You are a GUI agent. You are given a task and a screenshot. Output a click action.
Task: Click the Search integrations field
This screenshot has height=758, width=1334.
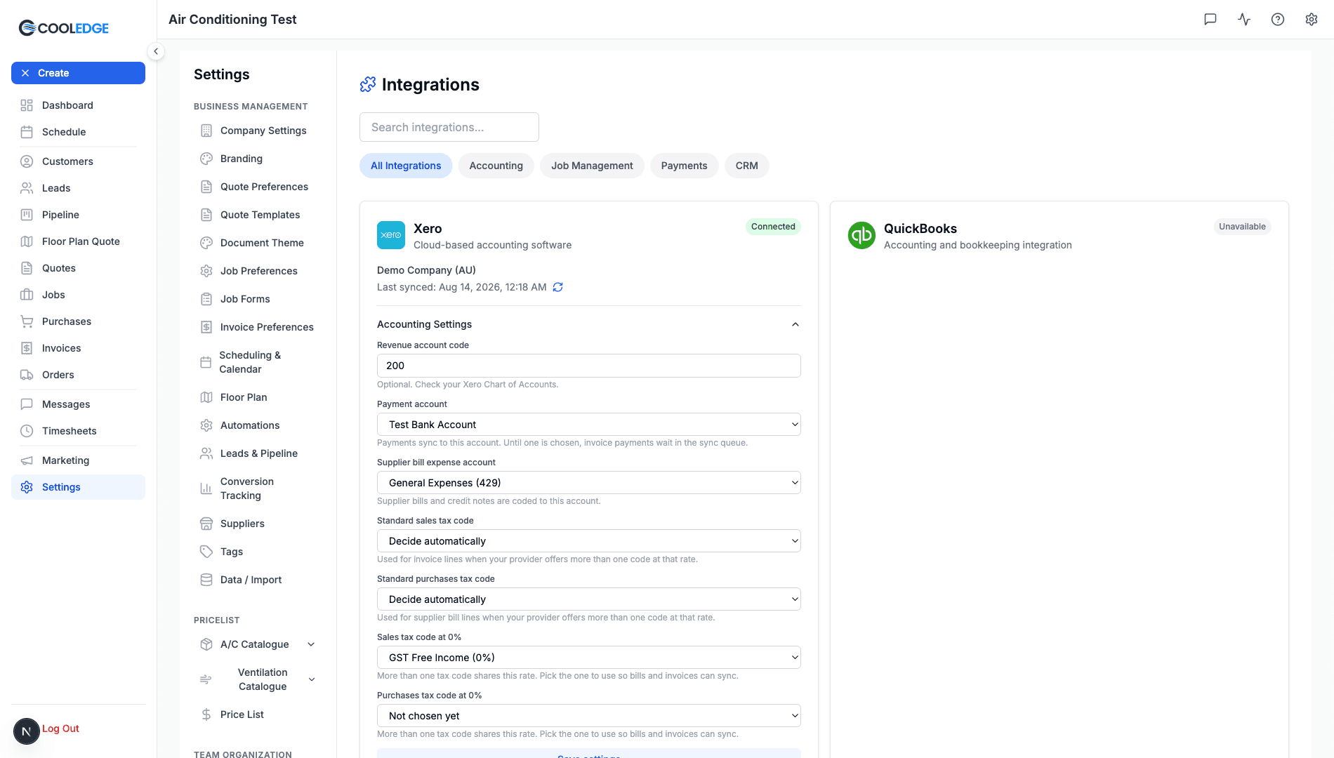[x=449, y=127]
